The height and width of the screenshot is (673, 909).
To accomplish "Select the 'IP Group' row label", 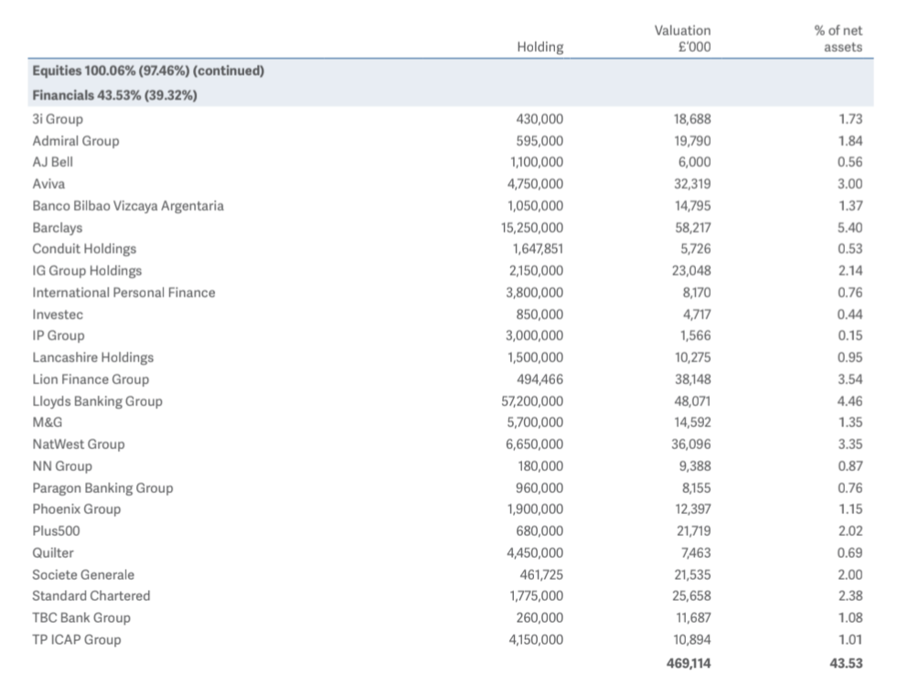I will point(59,336).
